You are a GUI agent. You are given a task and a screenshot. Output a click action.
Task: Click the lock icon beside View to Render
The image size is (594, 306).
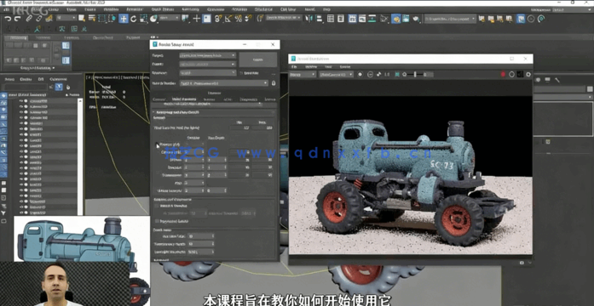tap(274, 83)
